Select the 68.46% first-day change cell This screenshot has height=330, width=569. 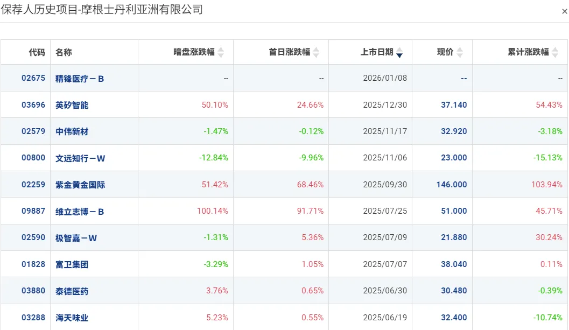tap(310, 185)
